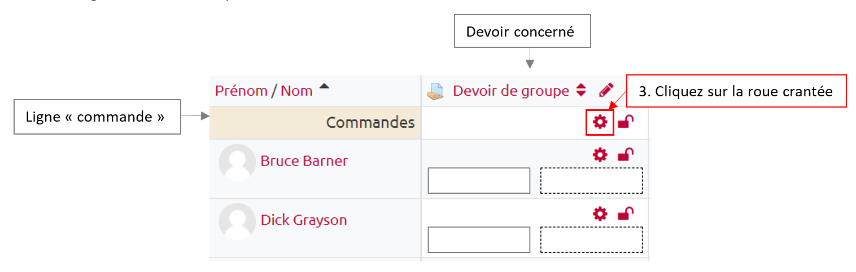Open the gear settings for Dick Grayson
The height and width of the screenshot is (272, 856).
[x=600, y=213]
